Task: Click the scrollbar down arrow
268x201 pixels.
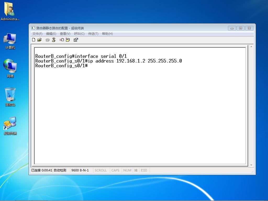Action: tap(251, 165)
